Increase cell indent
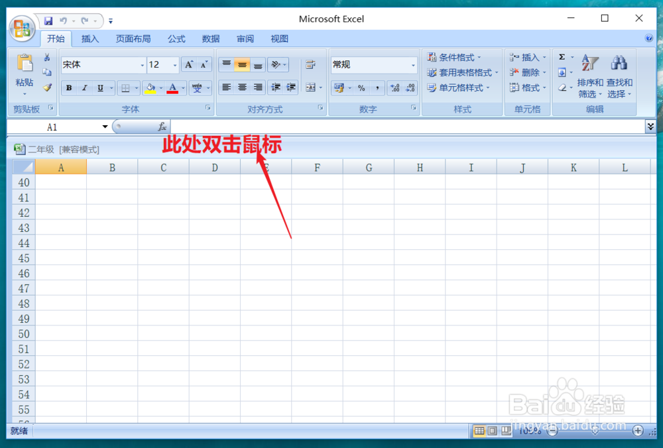 (x=291, y=87)
